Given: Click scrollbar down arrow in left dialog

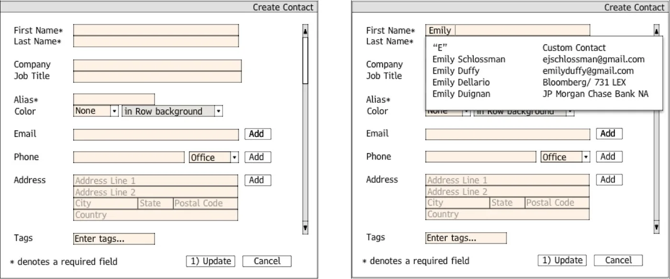Looking at the screenshot, I should (x=305, y=228).
